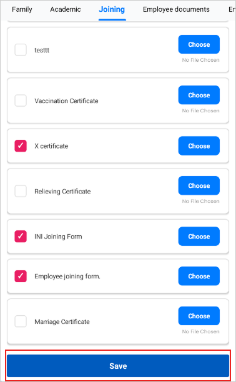This screenshot has width=236, height=382.
Task: Select the Joining tab
Action: pyautogui.click(x=112, y=9)
